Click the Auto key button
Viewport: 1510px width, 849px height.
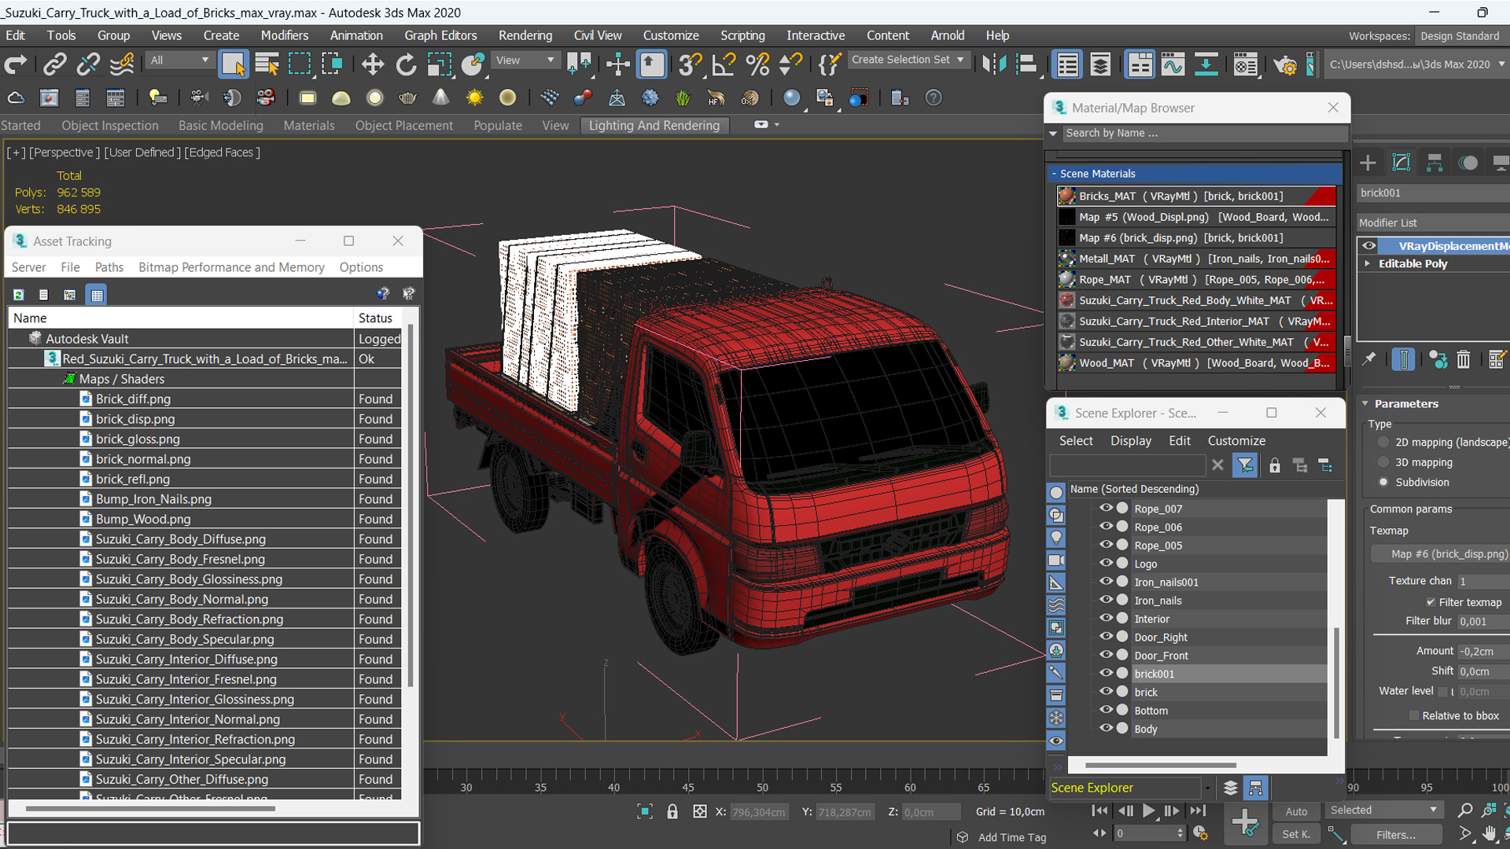coord(1296,811)
